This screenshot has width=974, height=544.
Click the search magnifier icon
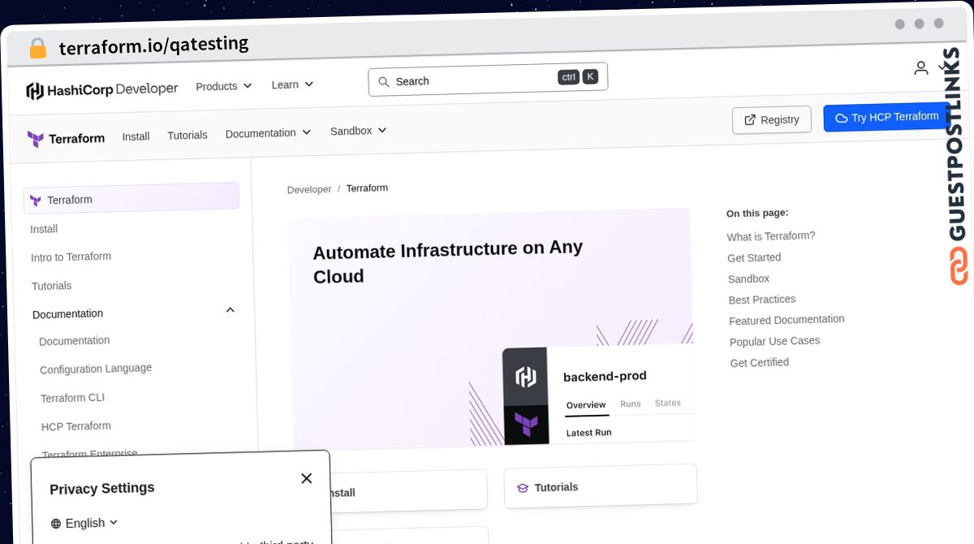click(384, 82)
